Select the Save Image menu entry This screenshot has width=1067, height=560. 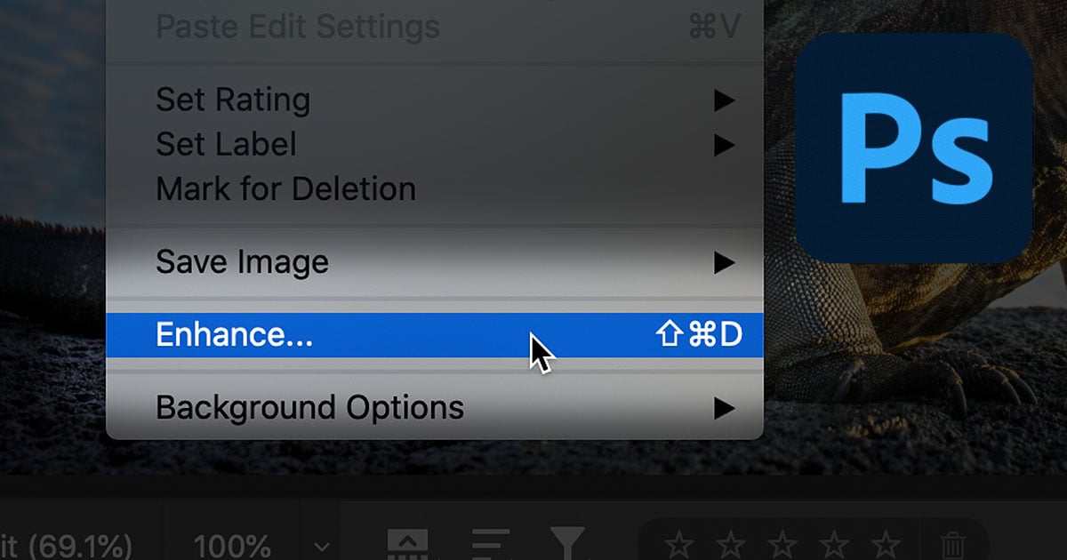click(242, 261)
